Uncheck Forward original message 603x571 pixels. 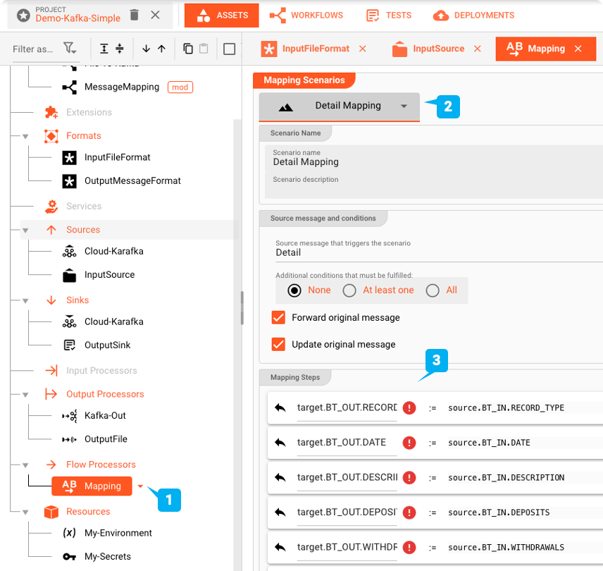[x=278, y=318]
